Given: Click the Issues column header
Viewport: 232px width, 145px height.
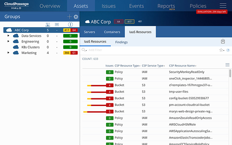Looking at the screenshot, I should (x=109, y=66).
